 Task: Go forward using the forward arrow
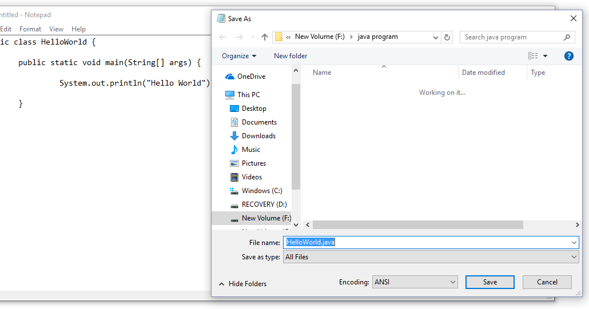(239, 37)
